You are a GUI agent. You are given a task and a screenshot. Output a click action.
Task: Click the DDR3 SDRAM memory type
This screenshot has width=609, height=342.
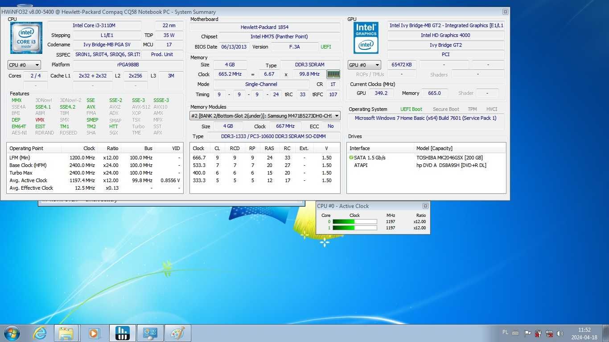(309, 65)
